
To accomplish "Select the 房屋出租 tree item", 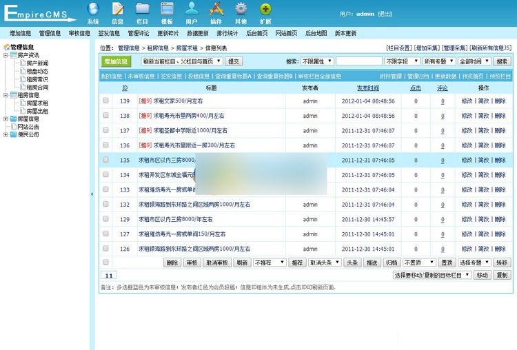I will [37, 111].
